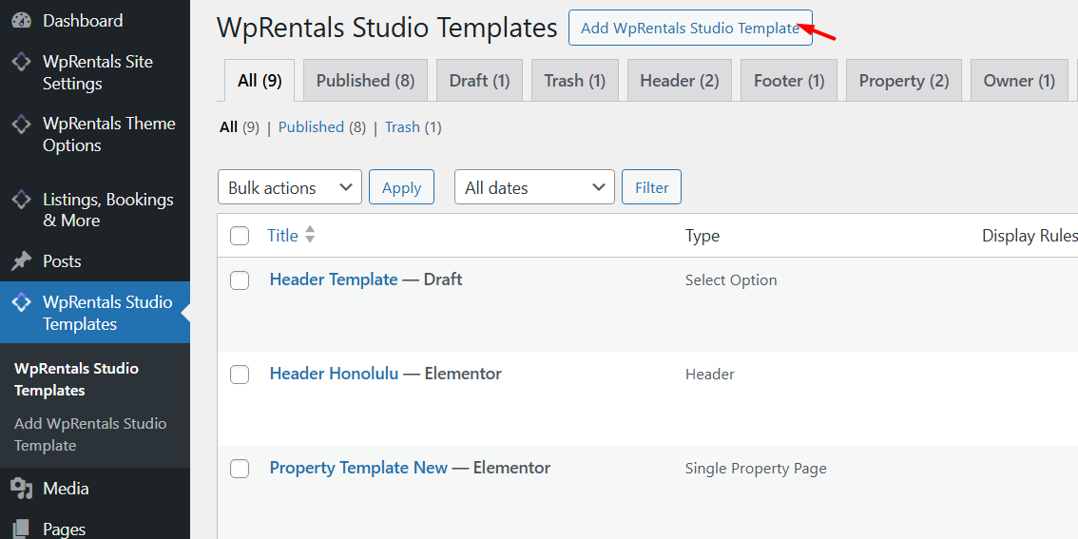This screenshot has height=539, width=1078.
Task: Click the Add WpRentals Studio Template button
Action: 689,28
